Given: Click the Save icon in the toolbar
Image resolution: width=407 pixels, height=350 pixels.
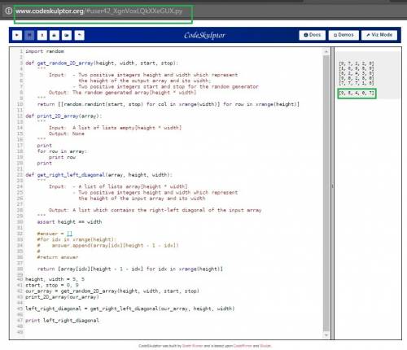Looking at the screenshot, I should click(29, 35).
